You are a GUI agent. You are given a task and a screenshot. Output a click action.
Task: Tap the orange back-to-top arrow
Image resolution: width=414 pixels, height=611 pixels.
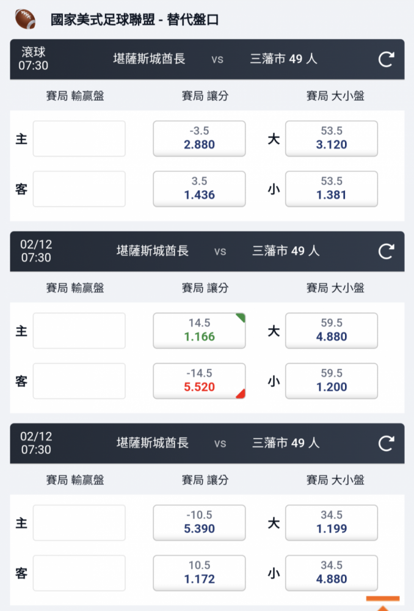383,603
